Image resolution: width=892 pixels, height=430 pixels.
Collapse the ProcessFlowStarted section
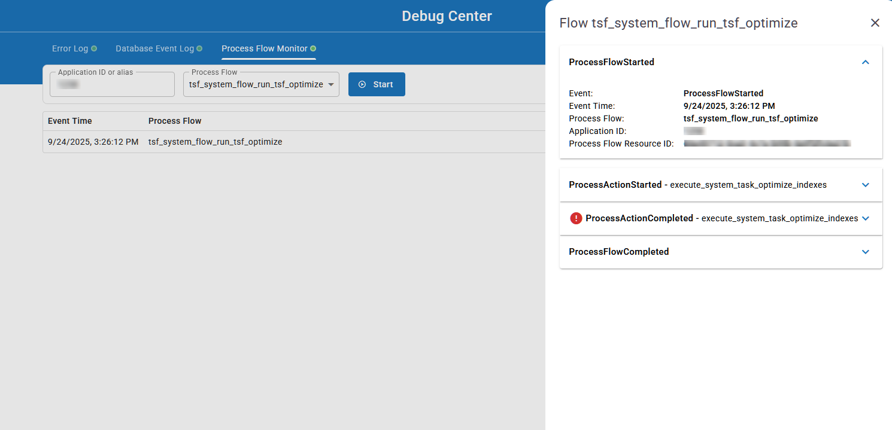tap(865, 62)
